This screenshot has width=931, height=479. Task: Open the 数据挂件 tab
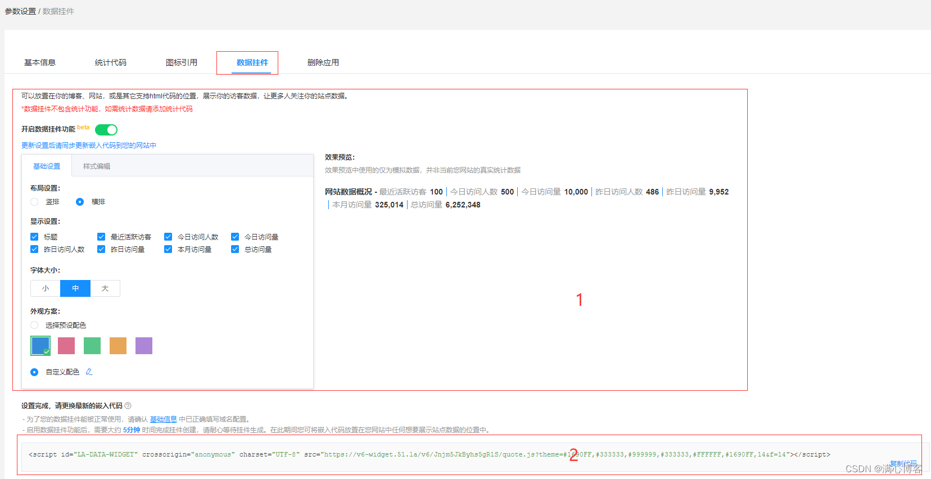[x=252, y=62]
